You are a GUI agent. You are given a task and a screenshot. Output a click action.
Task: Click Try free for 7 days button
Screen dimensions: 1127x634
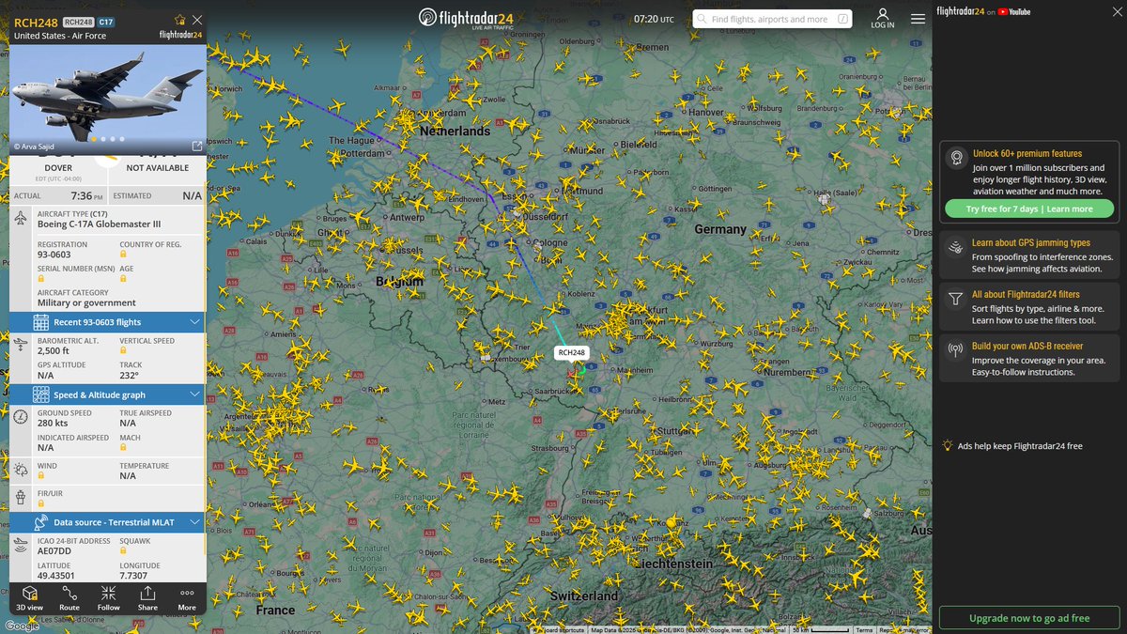pos(1029,209)
